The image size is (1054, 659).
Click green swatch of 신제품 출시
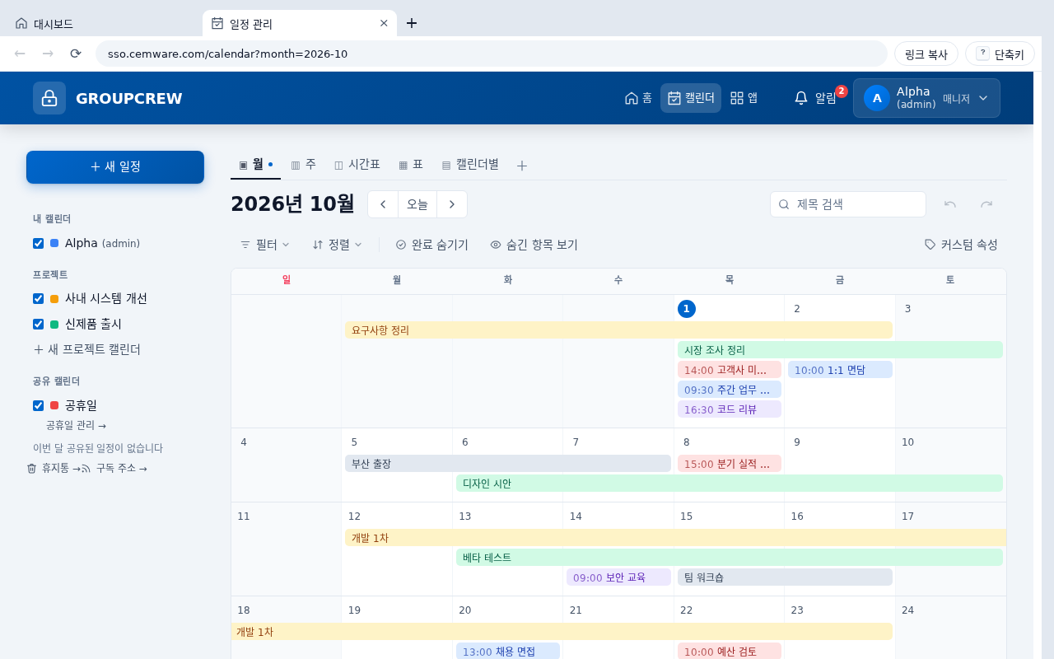(54, 325)
